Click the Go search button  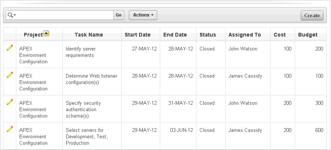coord(119,15)
